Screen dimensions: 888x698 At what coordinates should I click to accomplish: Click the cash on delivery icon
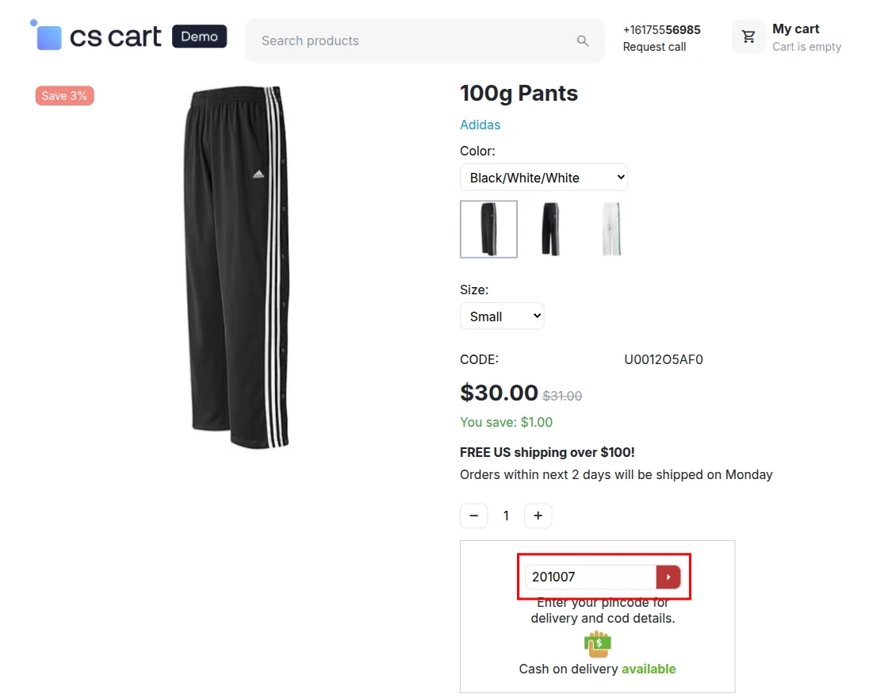tap(597, 644)
